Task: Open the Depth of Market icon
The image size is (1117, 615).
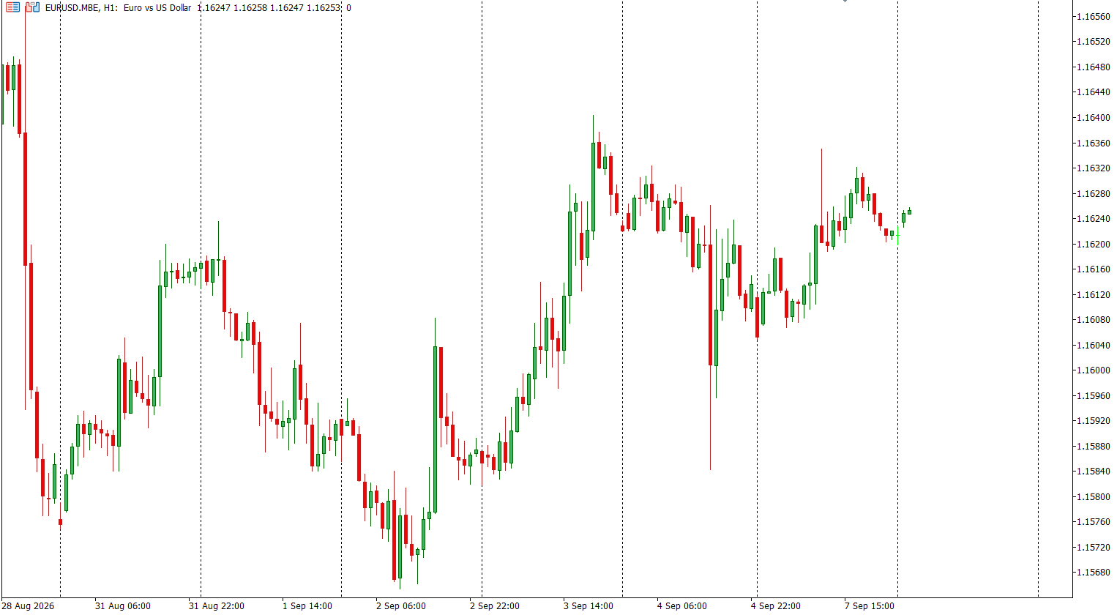Action: click(x=32, y=7)
